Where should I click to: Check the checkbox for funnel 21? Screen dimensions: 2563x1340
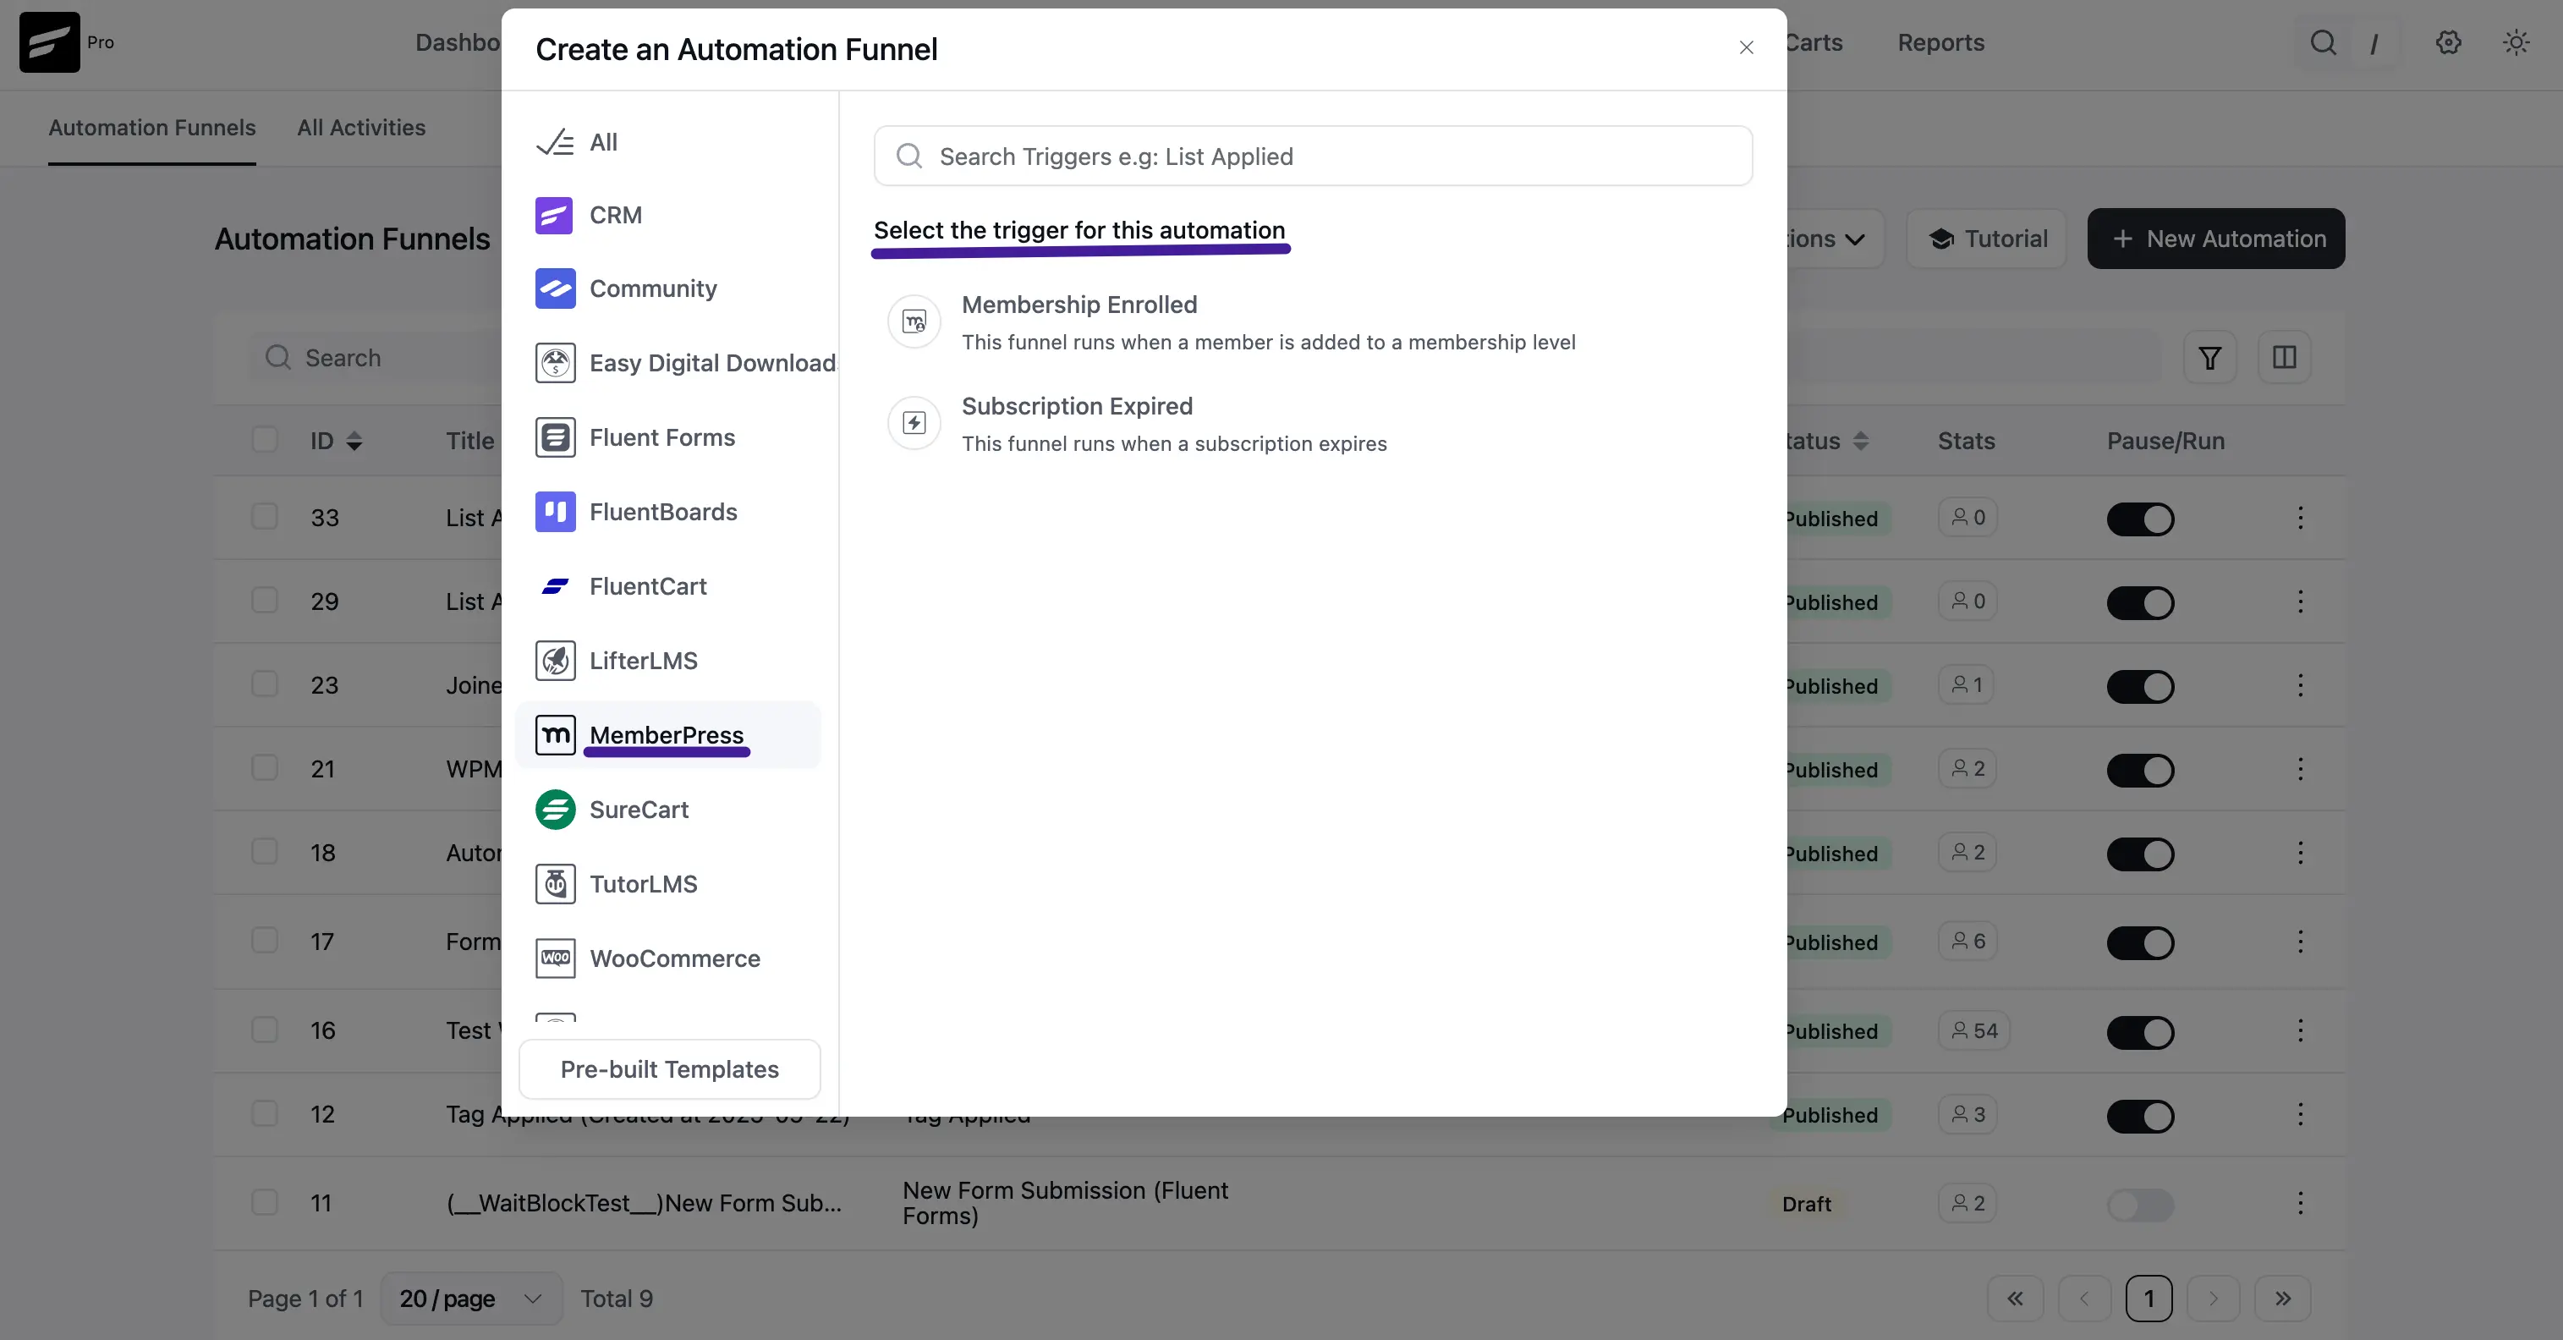(x=265, y=768)
